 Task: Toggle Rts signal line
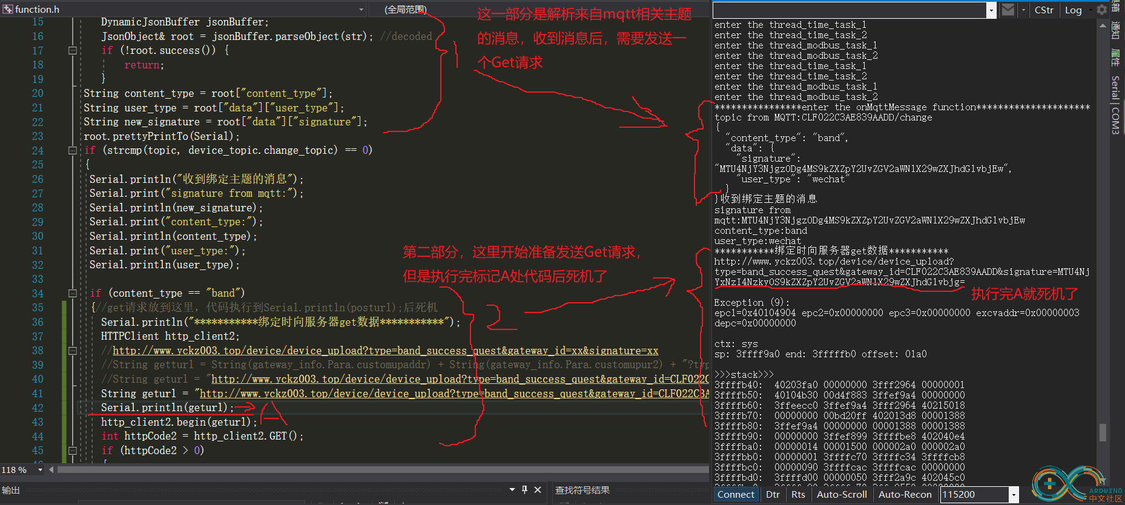click(798, 495)
